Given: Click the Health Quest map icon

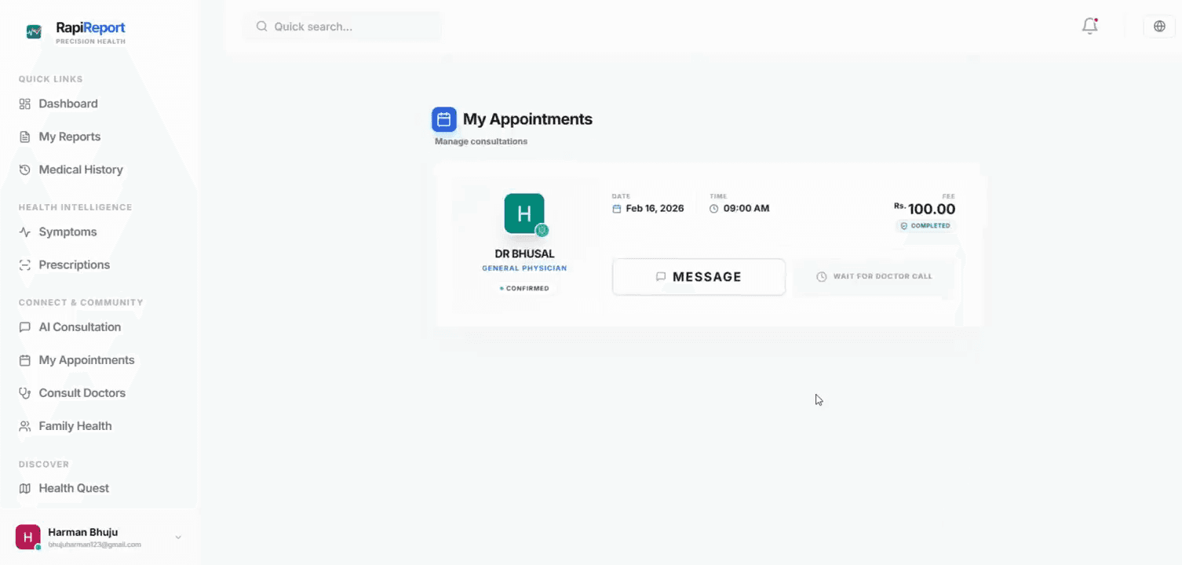Looking at the screenshot, I should 25,488.
